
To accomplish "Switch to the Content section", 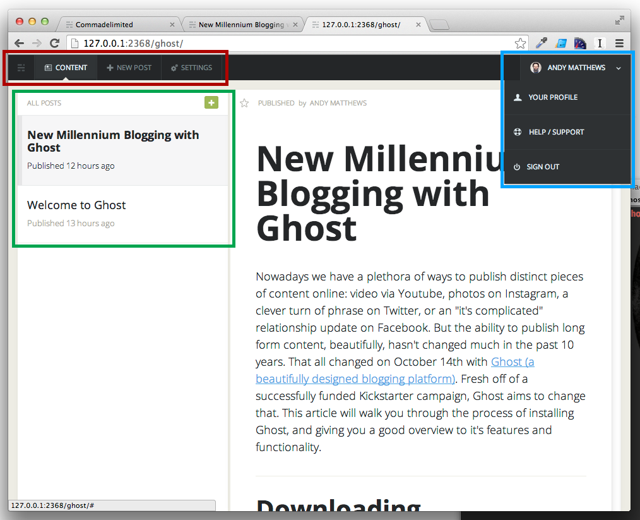I will click(66, 68).
